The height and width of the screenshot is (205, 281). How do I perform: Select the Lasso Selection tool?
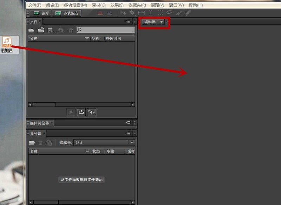(x=169, y=13)
